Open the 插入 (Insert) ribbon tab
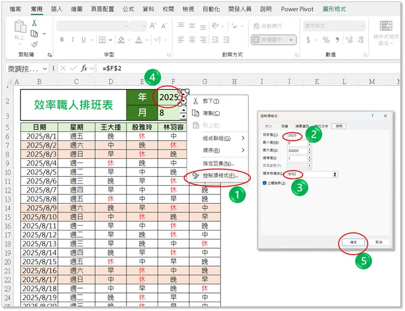This screenshot has height=311, width=405. [x=56, y=9]
